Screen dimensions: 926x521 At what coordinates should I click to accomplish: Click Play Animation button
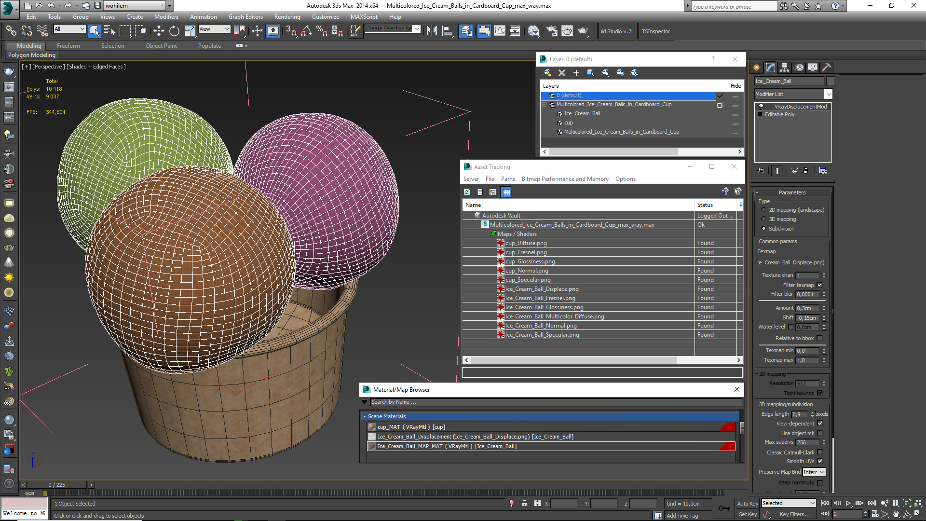(848, 503)
